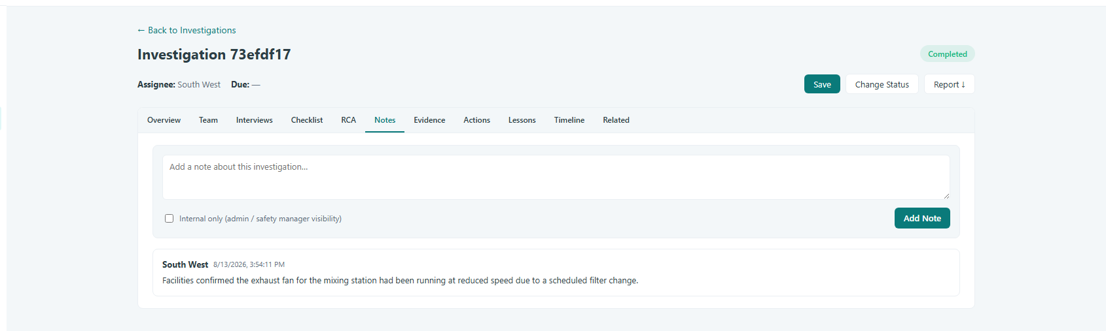
Task: Open the RCA tab
Action: point(348,120)
